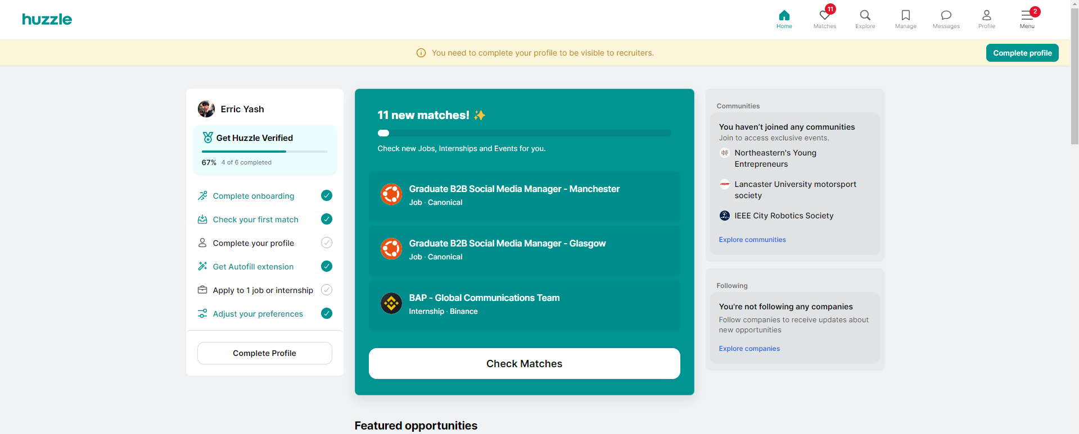Toggle the Complete onboarding checkmark
Screen dimensions: 1079x434
[x=326, y=195]
